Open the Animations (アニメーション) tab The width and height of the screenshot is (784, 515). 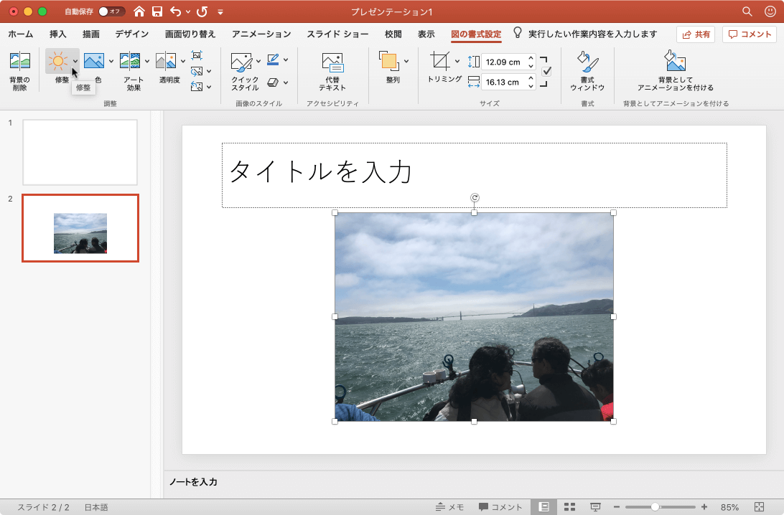coord(261,34)
